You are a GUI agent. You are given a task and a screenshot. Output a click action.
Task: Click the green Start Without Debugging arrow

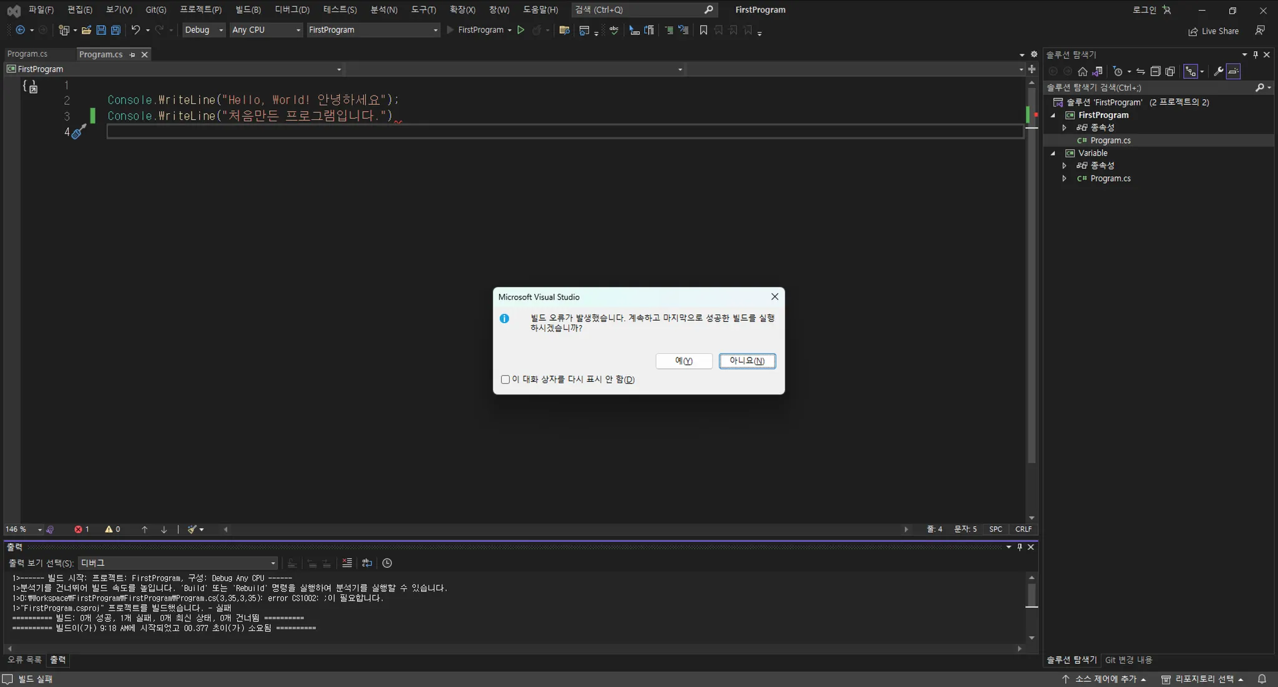(x=521, y=30)
